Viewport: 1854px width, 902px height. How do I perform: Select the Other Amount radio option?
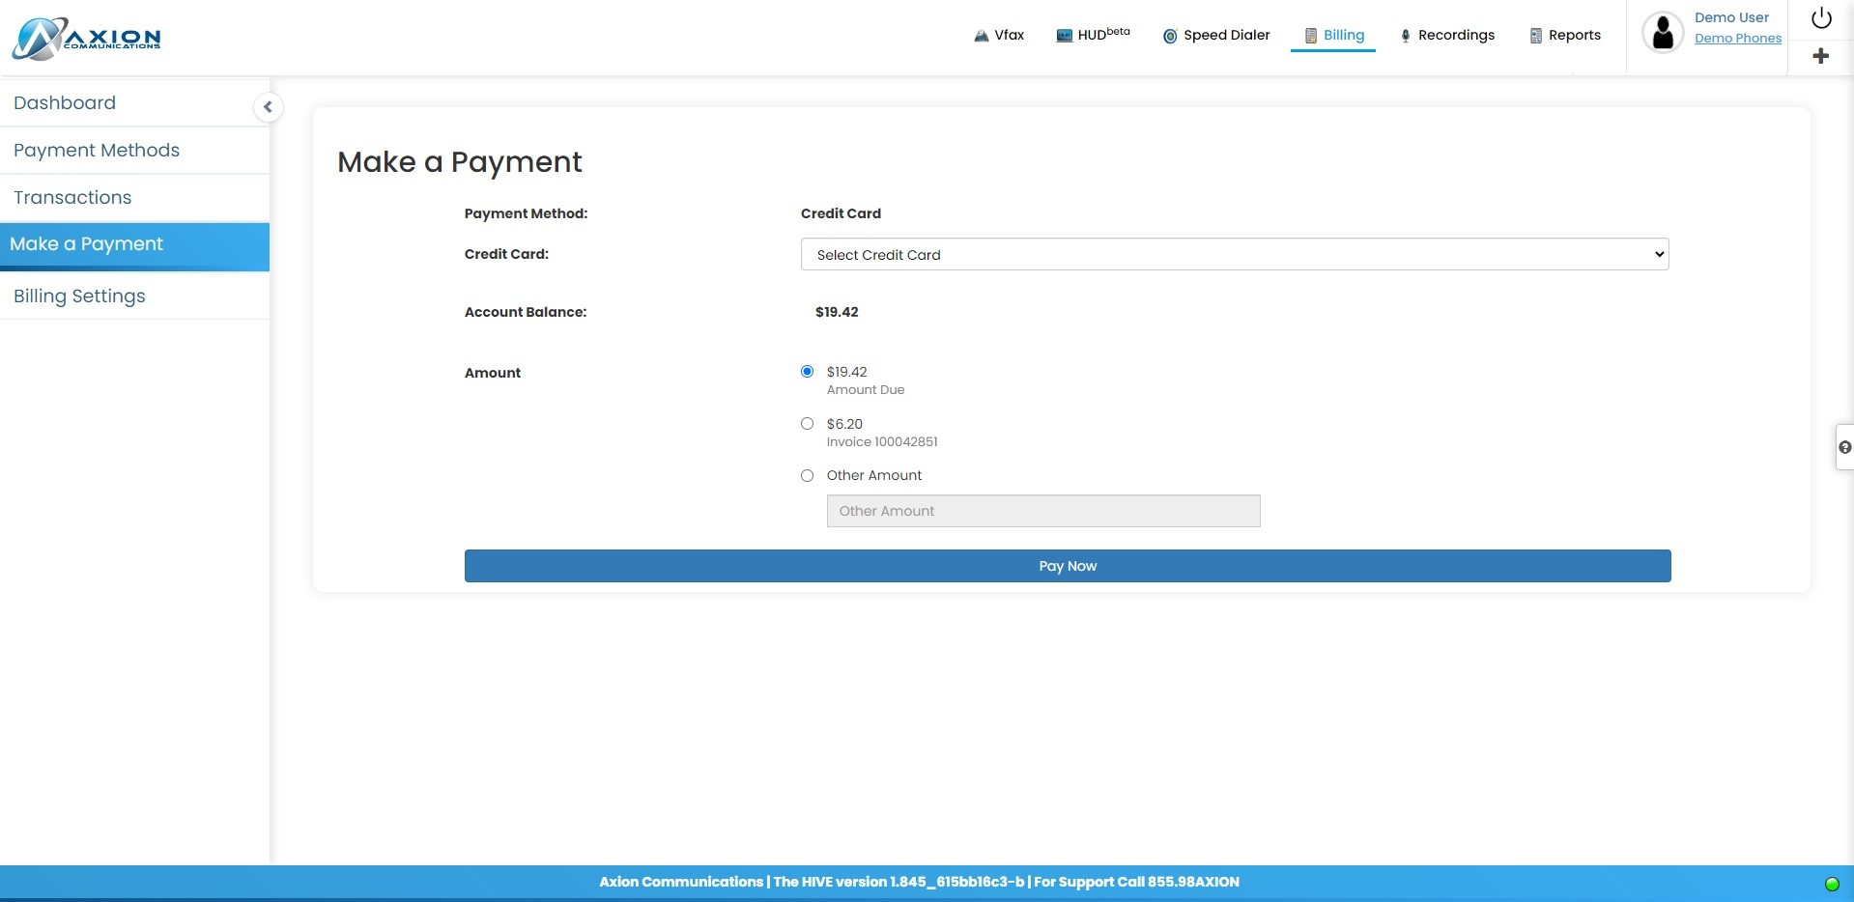807,476
